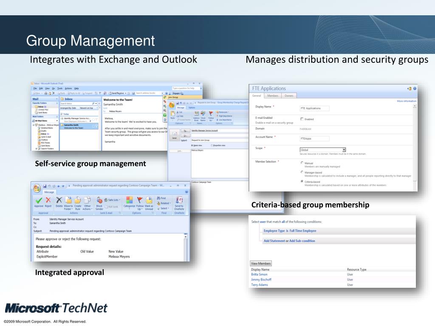Click the Add Statement link

click(274, 241)
